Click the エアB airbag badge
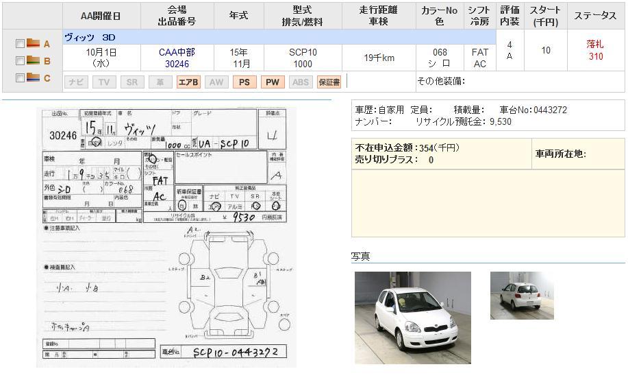This screenshot has width=628, height=380. [x=188, y=82]
